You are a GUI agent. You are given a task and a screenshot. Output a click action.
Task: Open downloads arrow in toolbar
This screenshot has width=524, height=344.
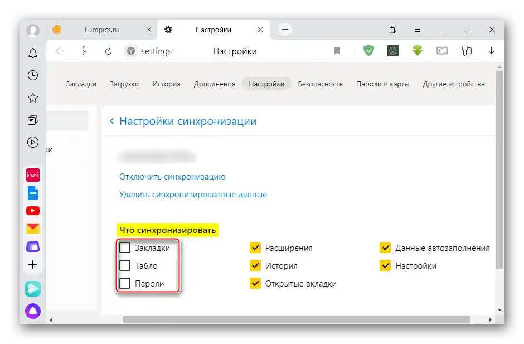tap(491, 51)
